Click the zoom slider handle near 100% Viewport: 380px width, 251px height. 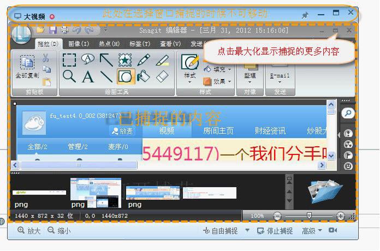click(x=309, y=216)
